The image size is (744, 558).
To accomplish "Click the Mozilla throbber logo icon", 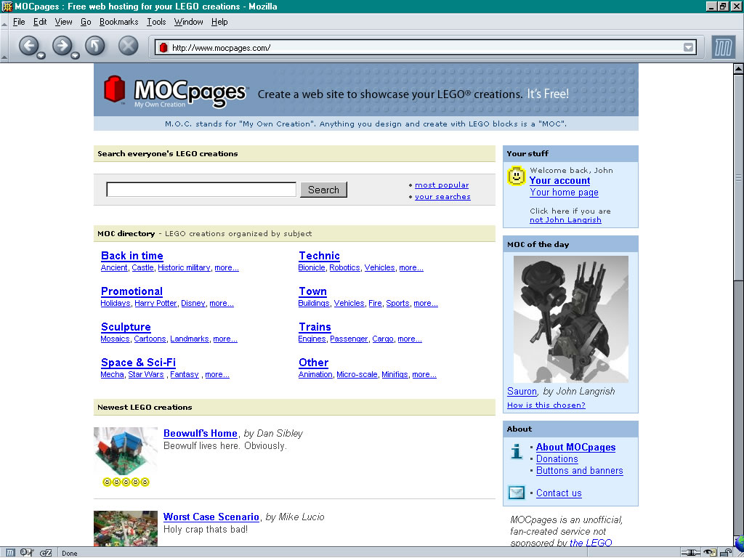I will pos(723,48).
